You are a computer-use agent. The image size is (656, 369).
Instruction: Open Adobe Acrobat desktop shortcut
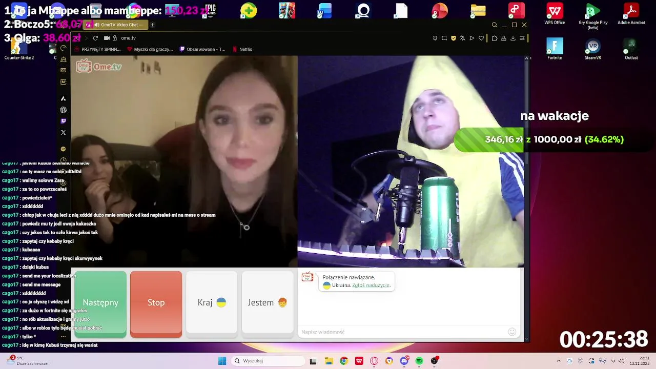pyautogui.click(x=631, y=14)
